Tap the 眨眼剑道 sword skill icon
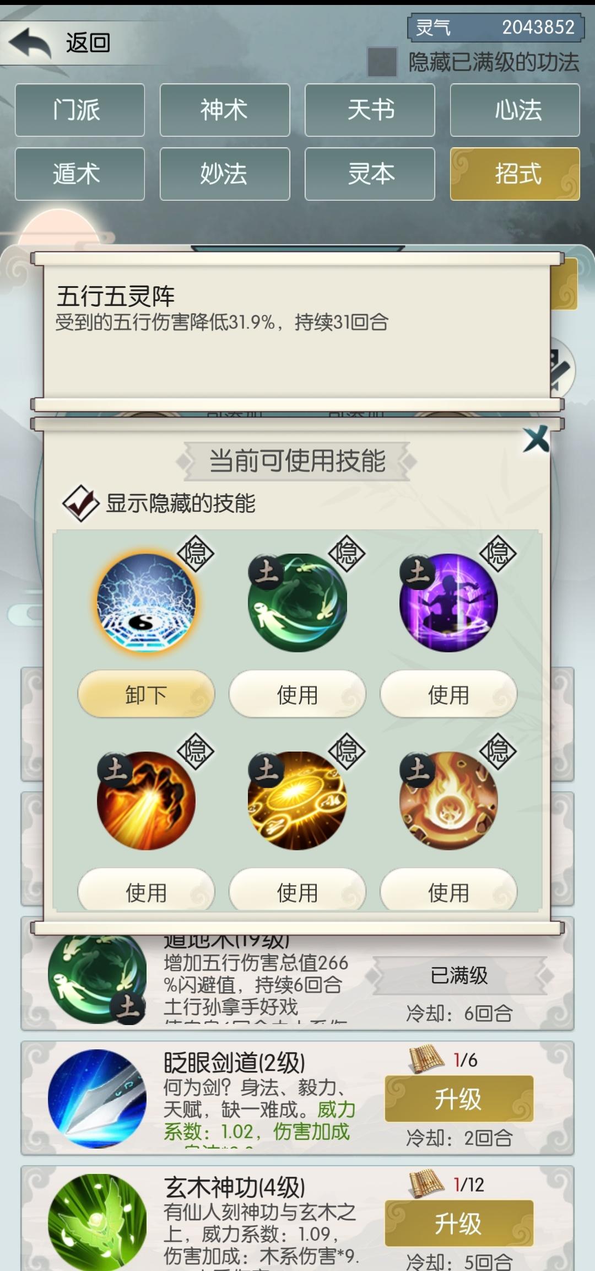The height and width of the screenshot is (1271, 595). point(97,1098)
